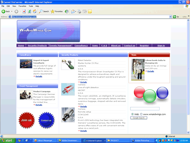
Task: Open Favorites star toolbar button
Action: 57,11
